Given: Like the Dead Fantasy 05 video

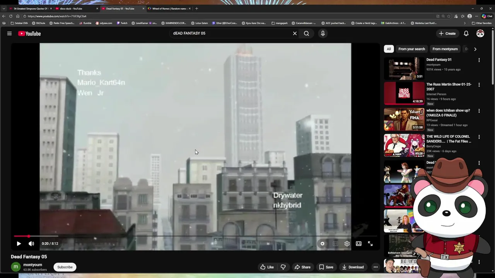Looking at the screenshot, I should (x=267, y=267).
